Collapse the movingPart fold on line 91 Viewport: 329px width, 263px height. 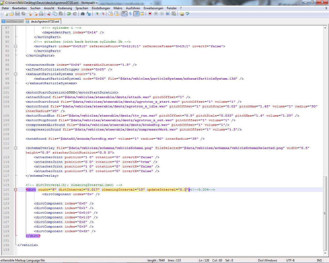(15, 46)
